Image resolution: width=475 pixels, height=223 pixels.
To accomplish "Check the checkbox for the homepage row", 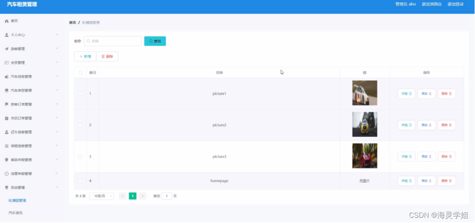I will tap(80, 181).
